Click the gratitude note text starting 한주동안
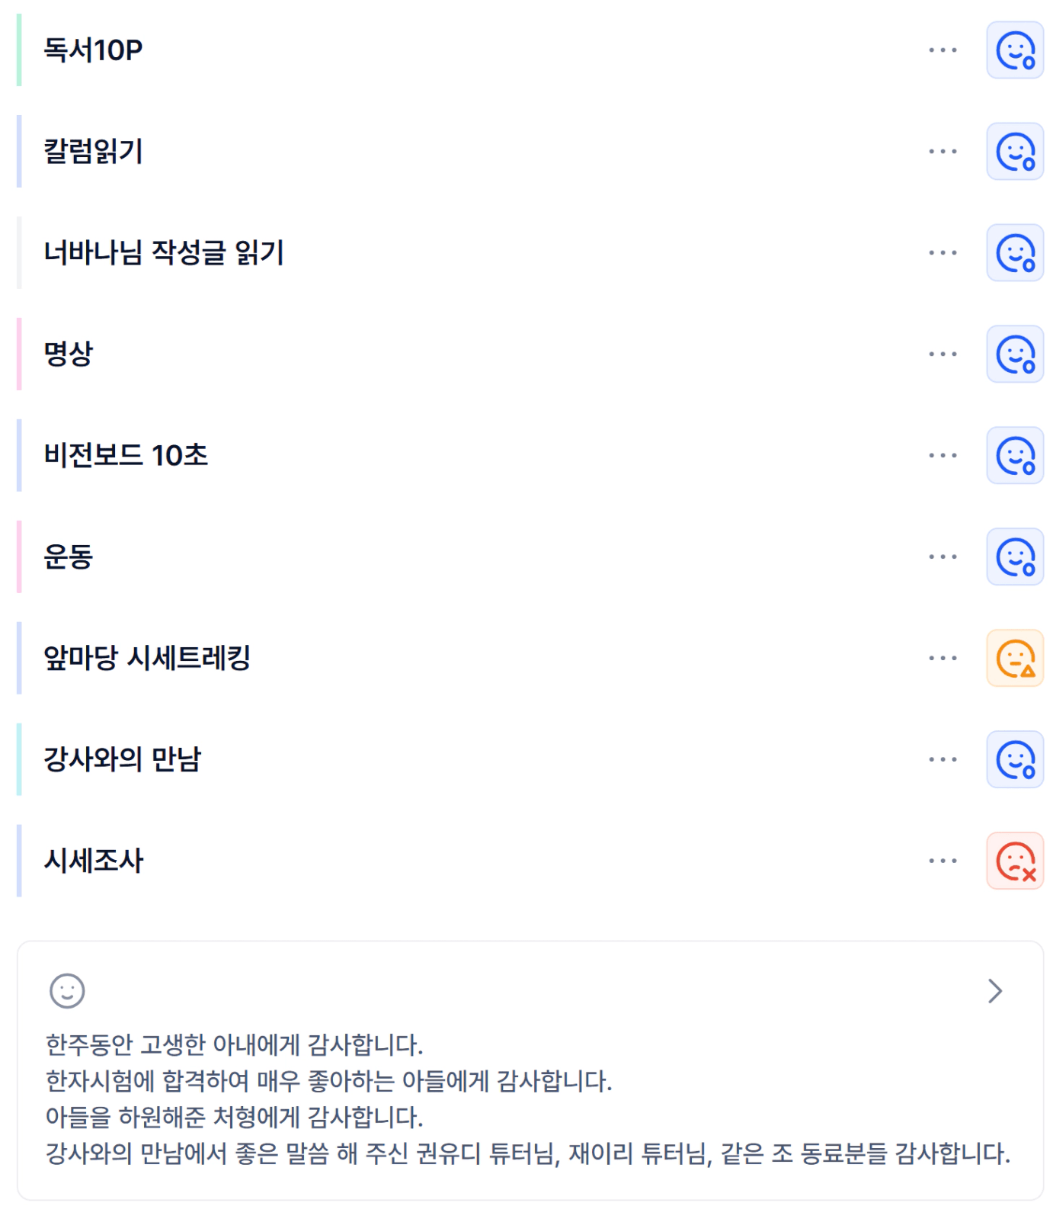The image size is (1053, 1206). click(234, 1044)
